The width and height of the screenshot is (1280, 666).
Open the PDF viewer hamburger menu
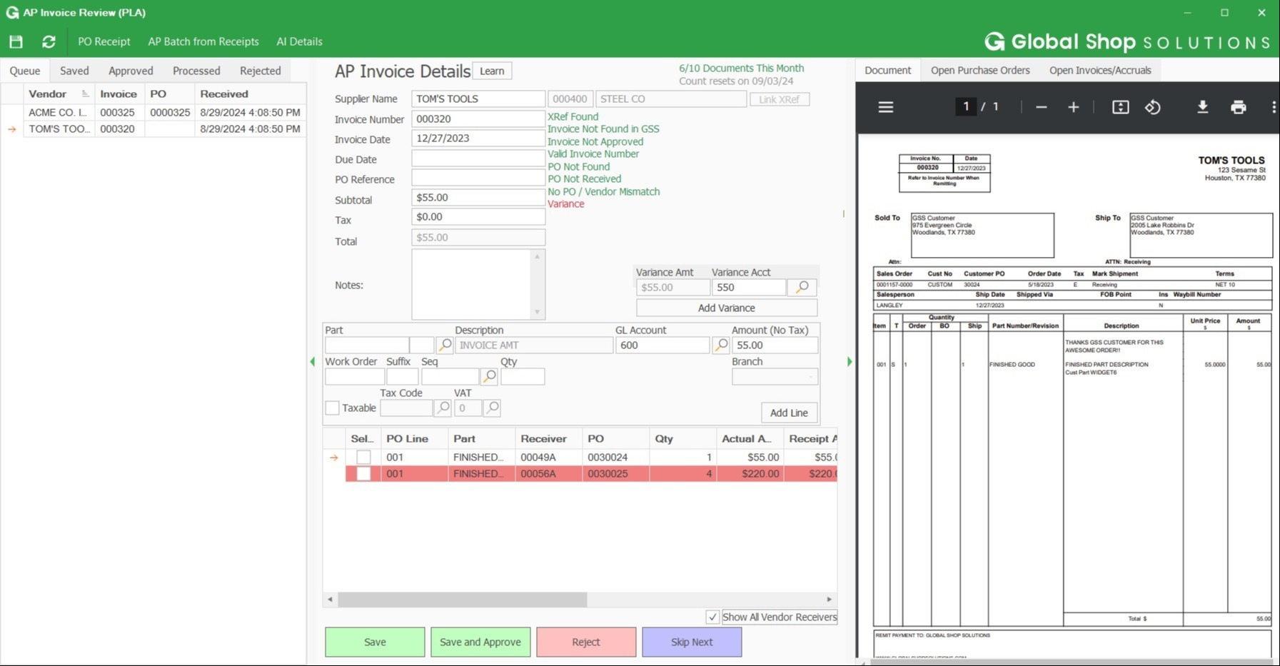point(885,106)
